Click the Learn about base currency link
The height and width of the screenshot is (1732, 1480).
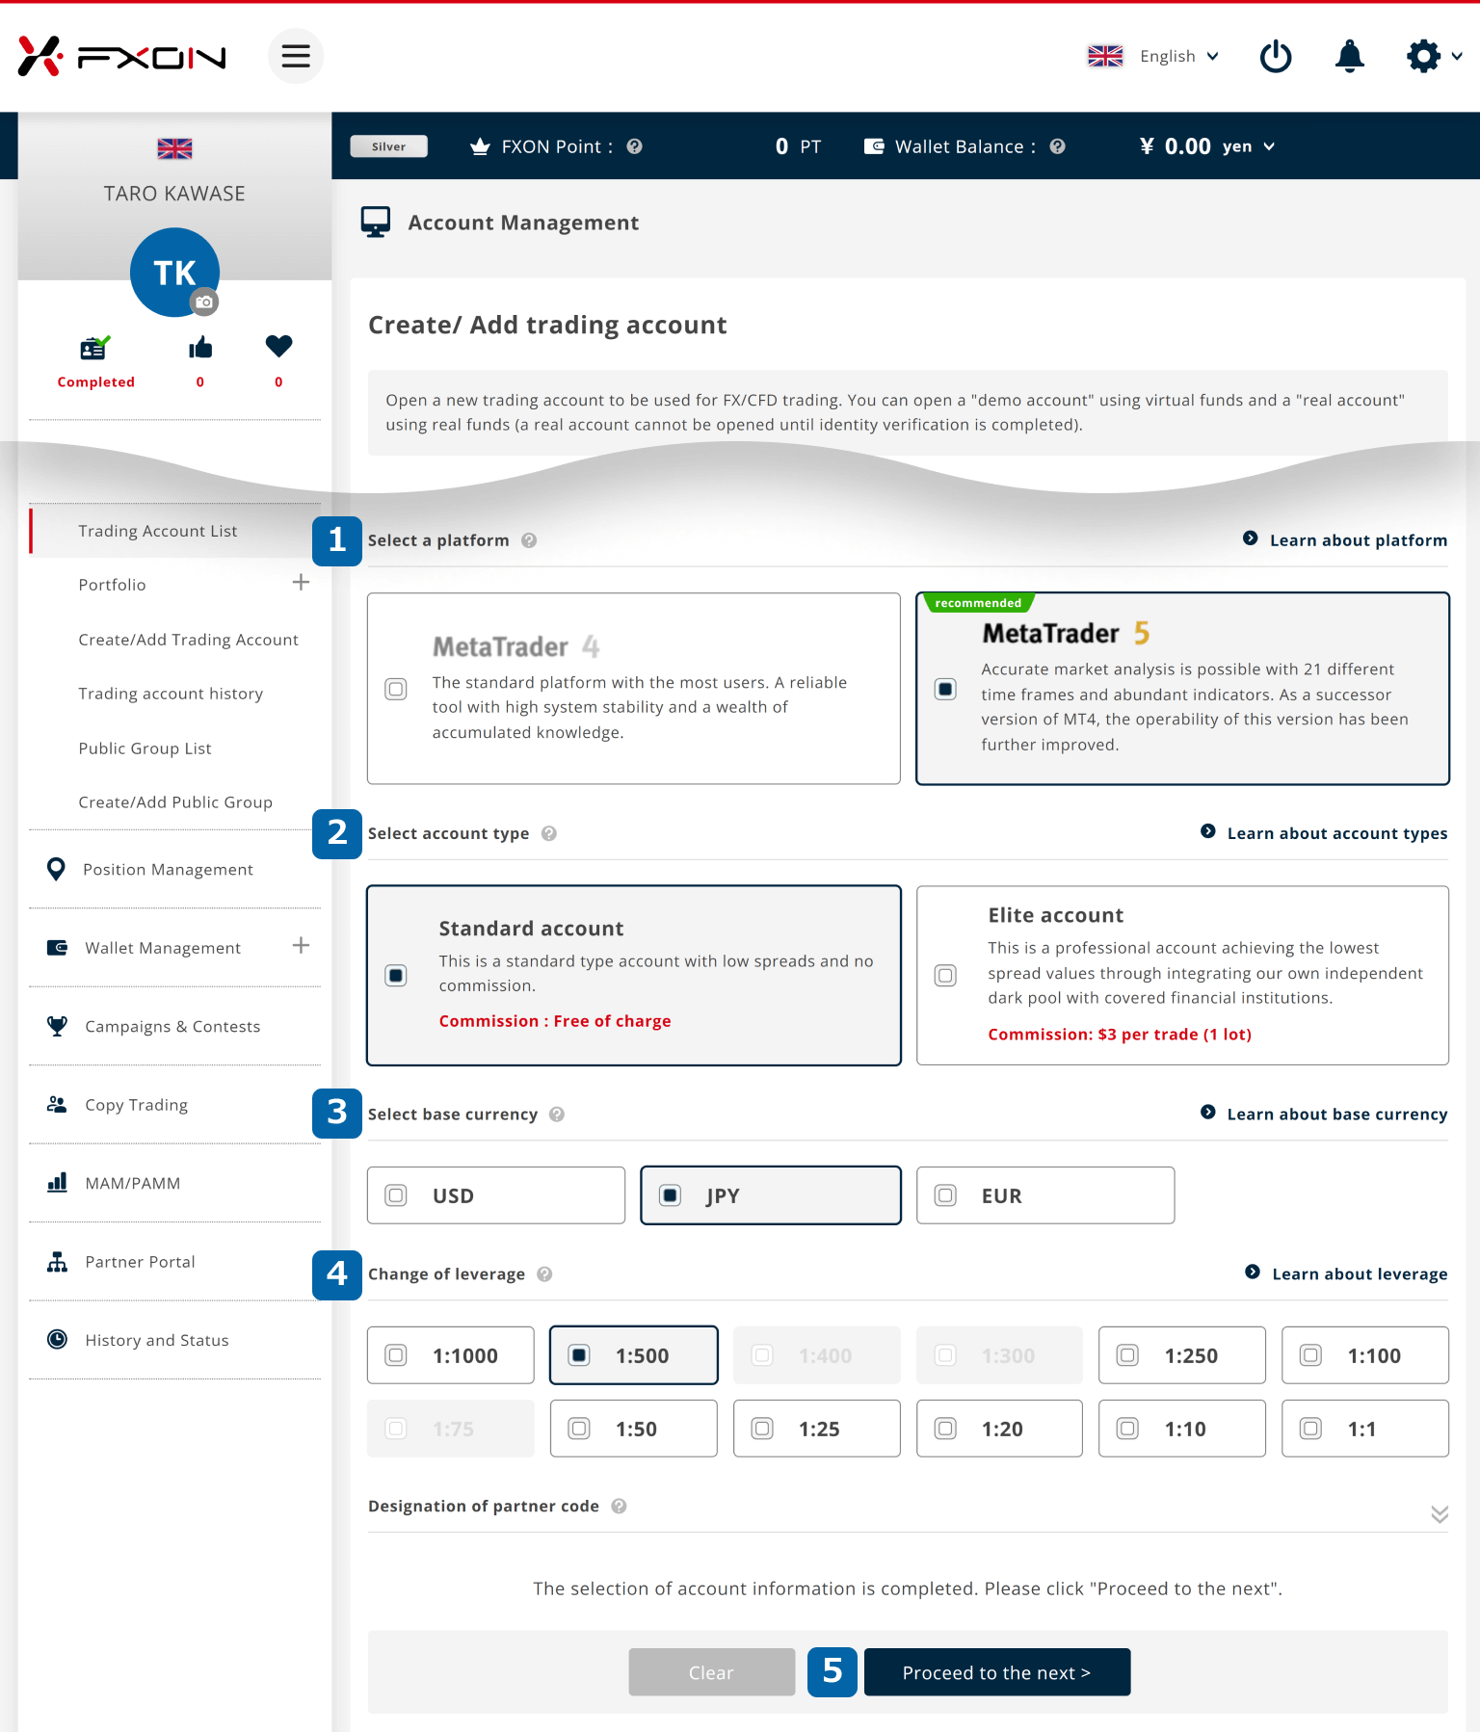(x=1324, y=1115)
